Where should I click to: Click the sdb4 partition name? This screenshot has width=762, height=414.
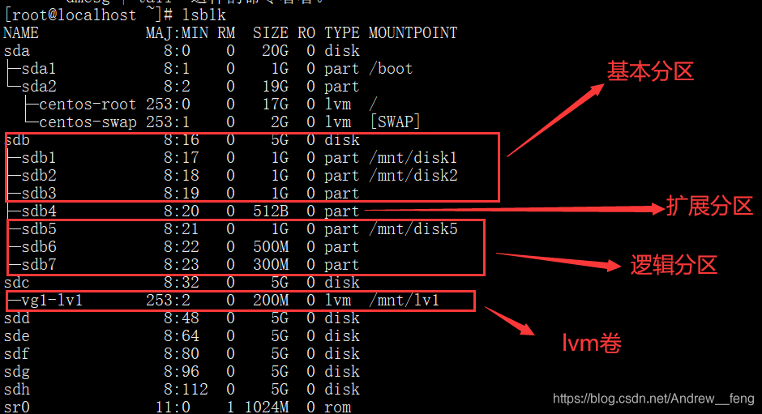[39, 211]
